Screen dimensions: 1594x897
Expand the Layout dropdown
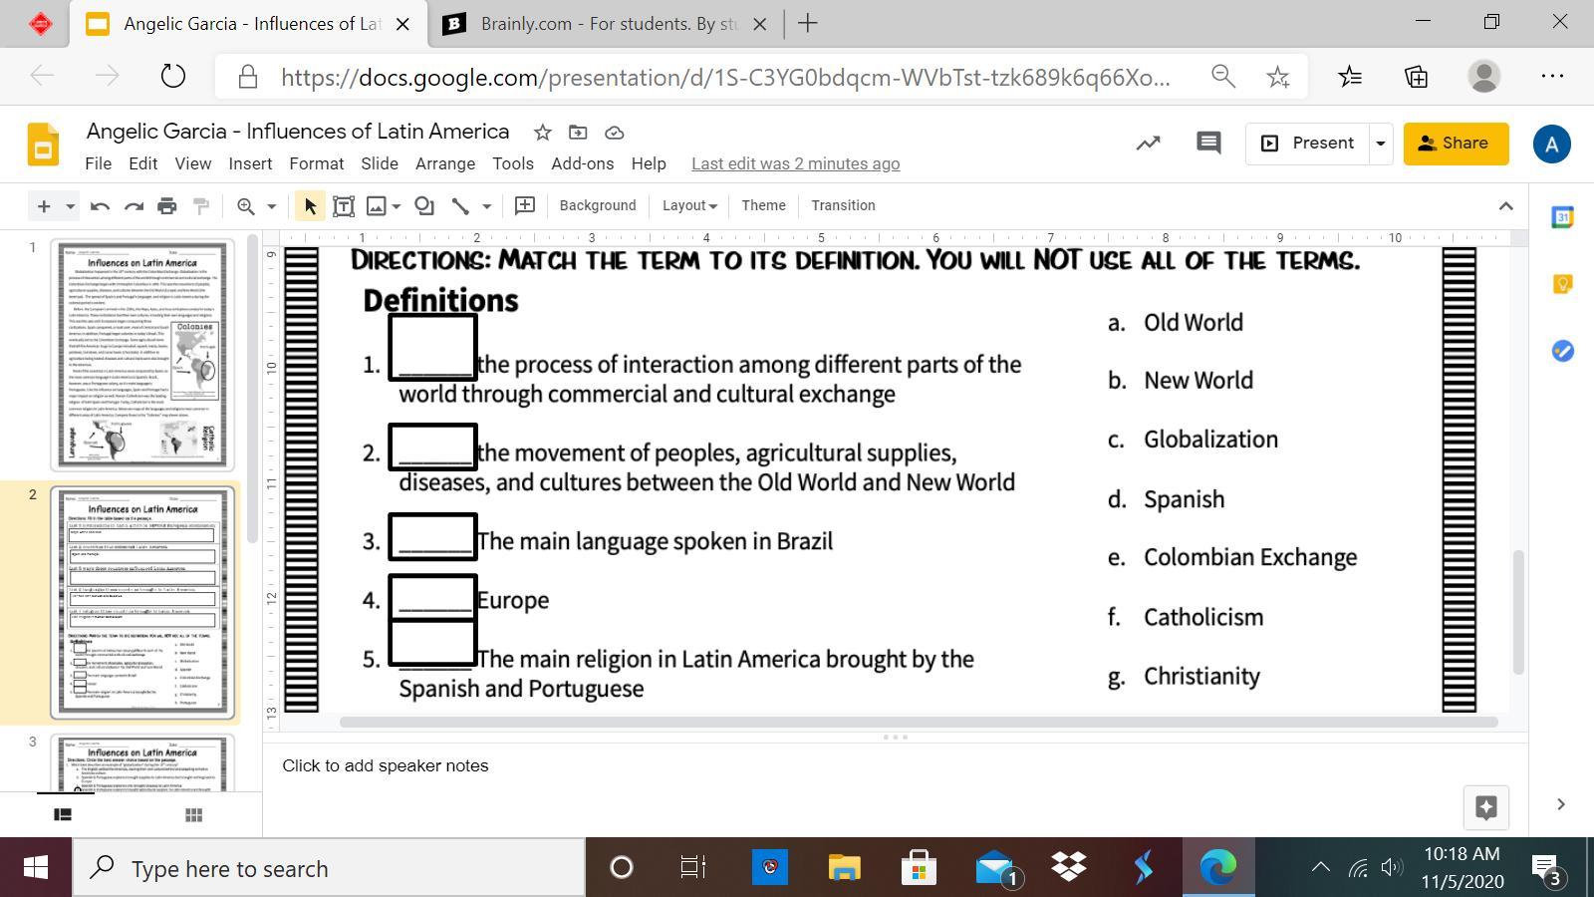tap(689, 205)
